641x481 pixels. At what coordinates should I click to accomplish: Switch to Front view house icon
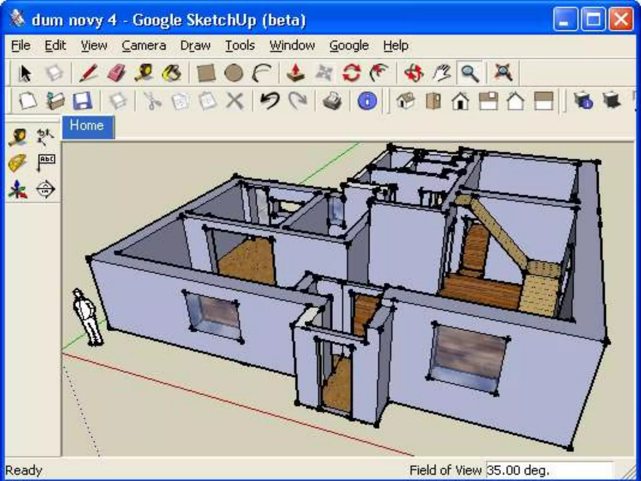pyautogui.click(x=460, y=101)
